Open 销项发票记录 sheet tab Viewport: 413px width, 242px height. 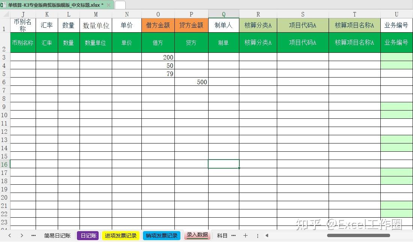(x=161, y=235)
